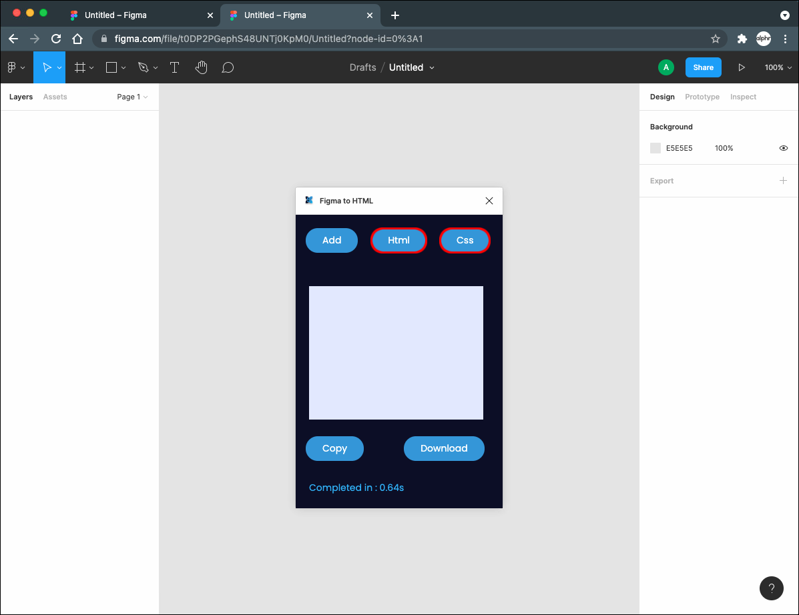Click the Download button
The width and height of the screenshot is (799, 615).
444,448
